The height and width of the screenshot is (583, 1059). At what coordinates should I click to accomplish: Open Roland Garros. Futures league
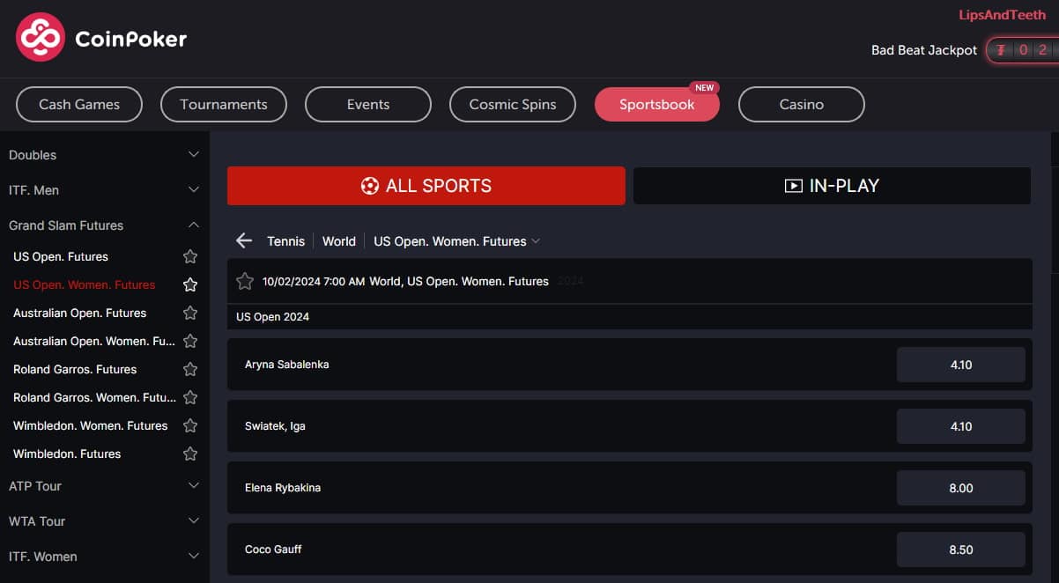(x=75, y=370)
